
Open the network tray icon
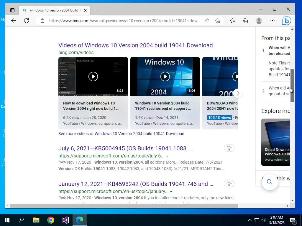(x=257, y=220)
